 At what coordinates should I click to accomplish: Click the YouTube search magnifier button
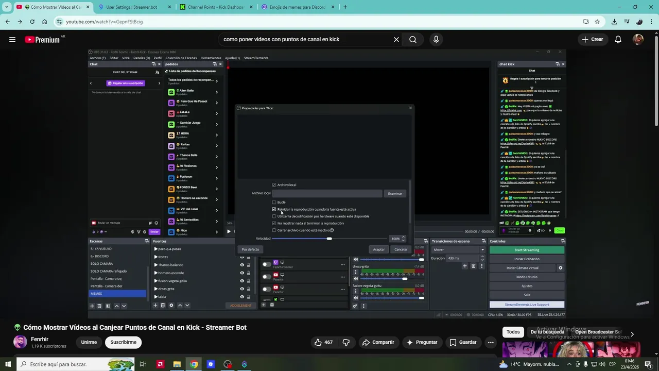pos(413,39)
